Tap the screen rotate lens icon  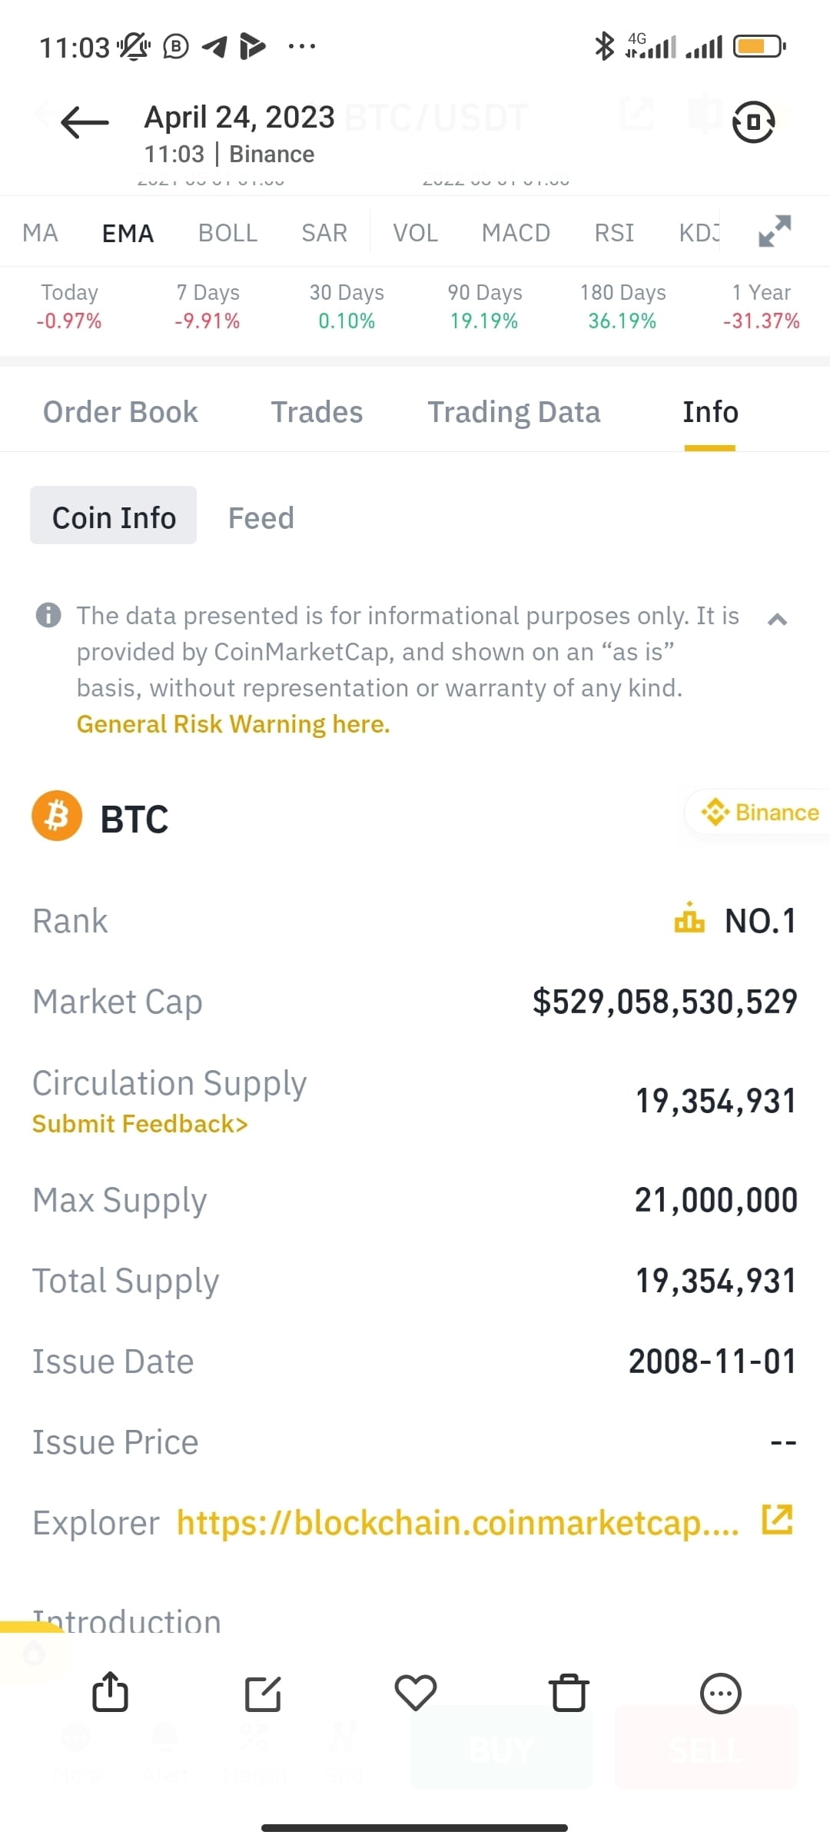pyautogui.click(x=753, y=121)
